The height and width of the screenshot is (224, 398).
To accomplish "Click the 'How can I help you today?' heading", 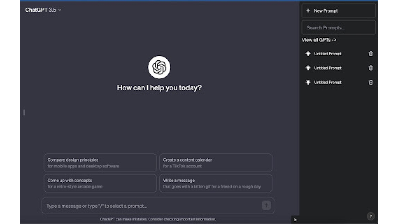I will click(x=159, y=88).
